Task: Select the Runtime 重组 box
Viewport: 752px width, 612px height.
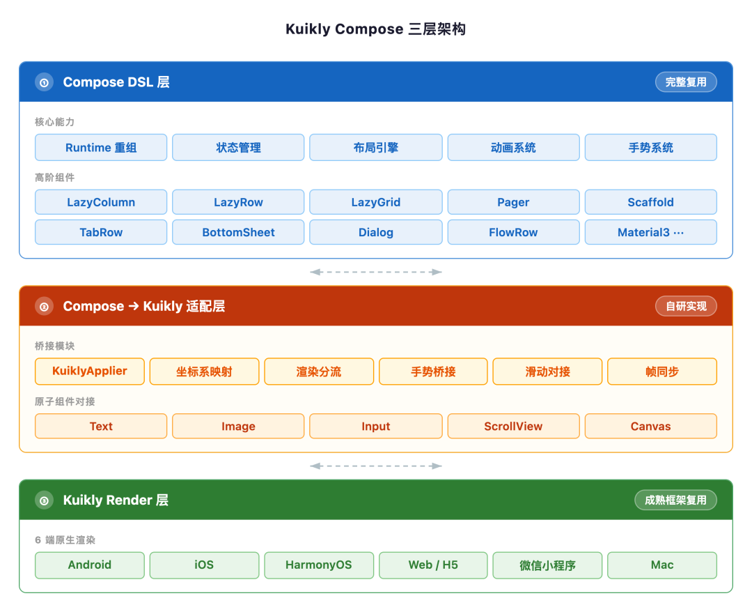Action: [x=101, y=147]
